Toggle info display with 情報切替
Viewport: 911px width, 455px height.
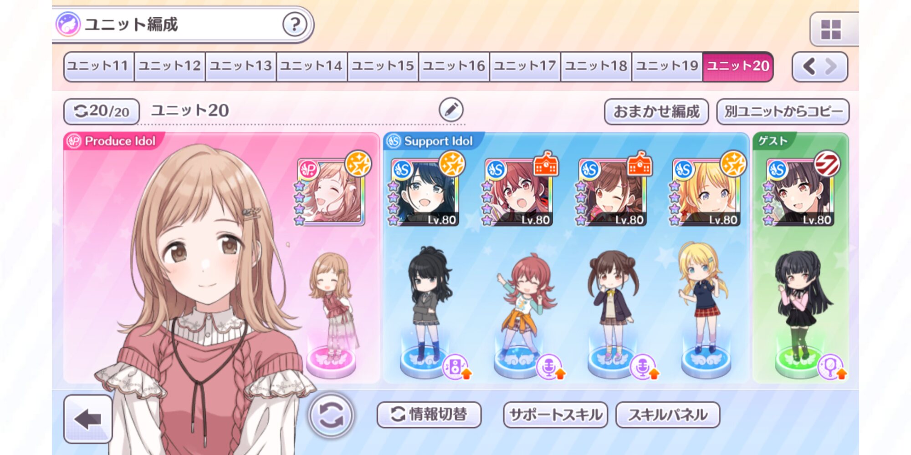click(429, 415)
